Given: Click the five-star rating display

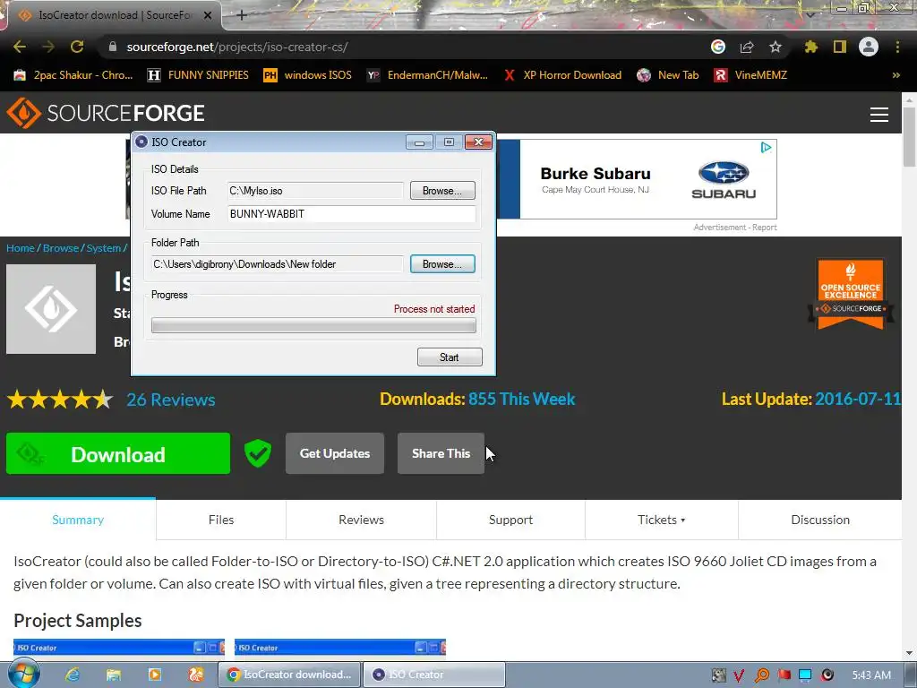Looking at the screenshot, I should [x=59, y=400].
